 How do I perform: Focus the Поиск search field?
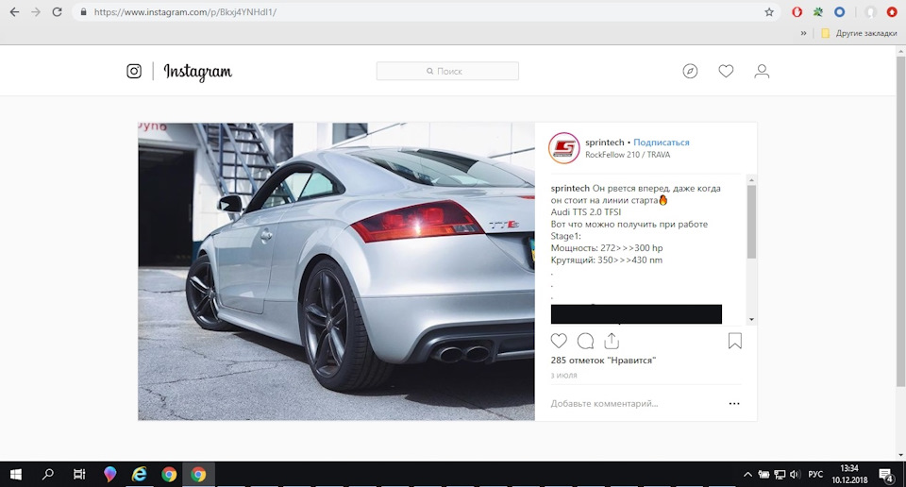(447, 71)
